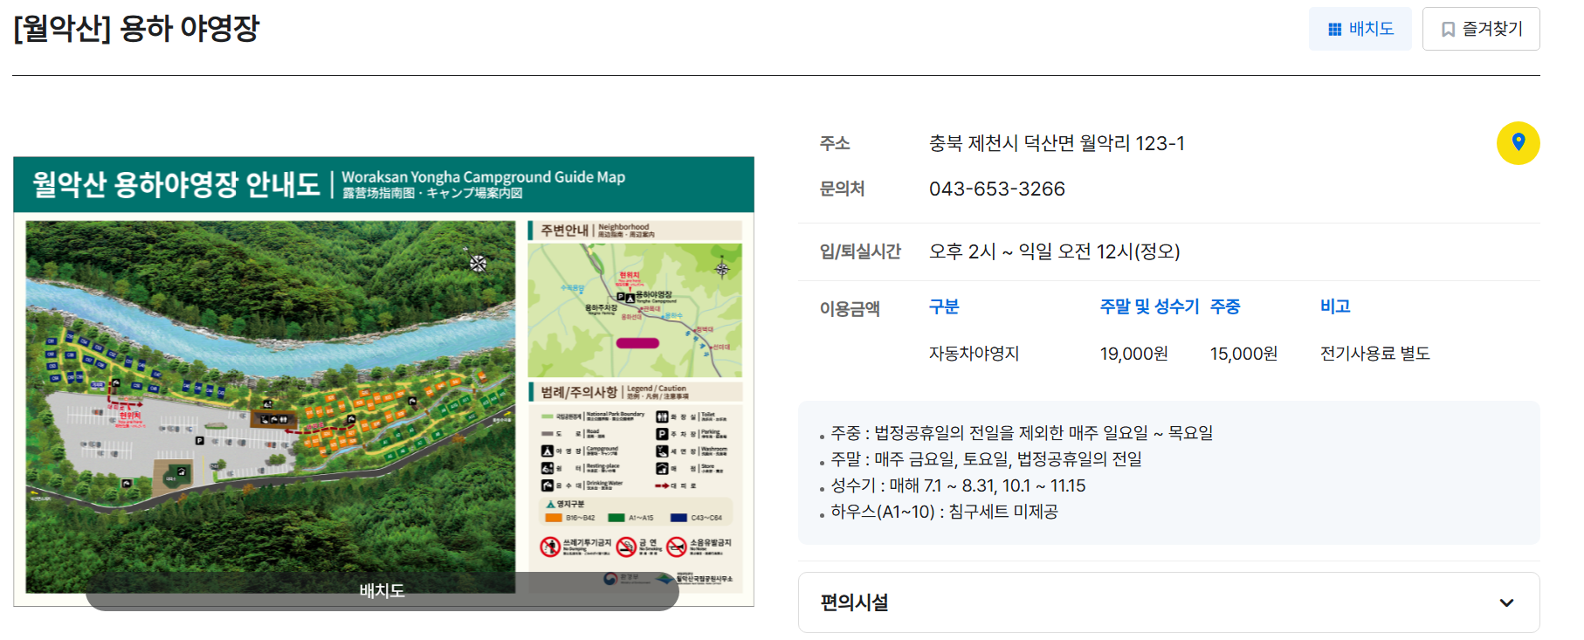Click the compass rose on the campground aerial map
Image resolution: width=1584 pixels, height=640 pixels.
[478, 263]
